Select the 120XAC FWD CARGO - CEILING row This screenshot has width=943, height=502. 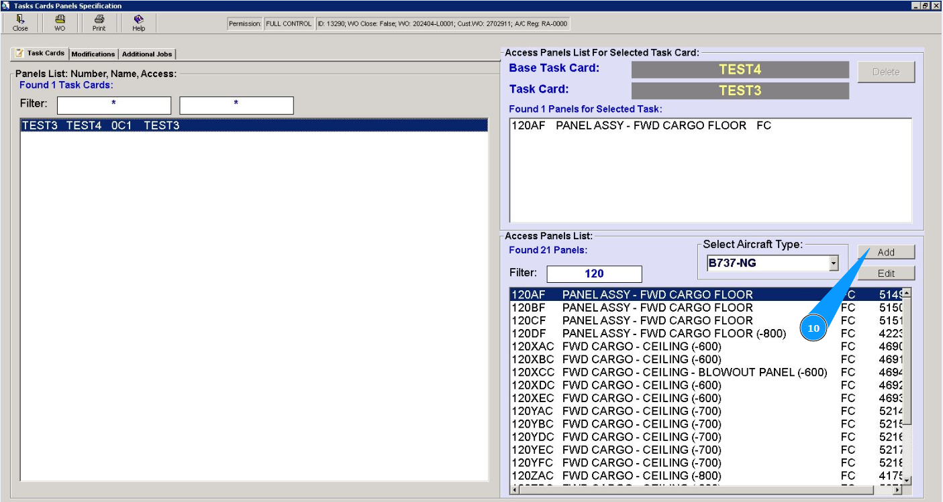(x=705, y=347)
